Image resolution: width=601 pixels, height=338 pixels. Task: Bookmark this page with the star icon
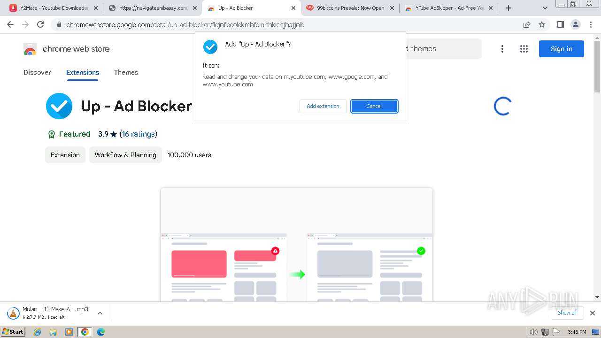click(542, 24)
